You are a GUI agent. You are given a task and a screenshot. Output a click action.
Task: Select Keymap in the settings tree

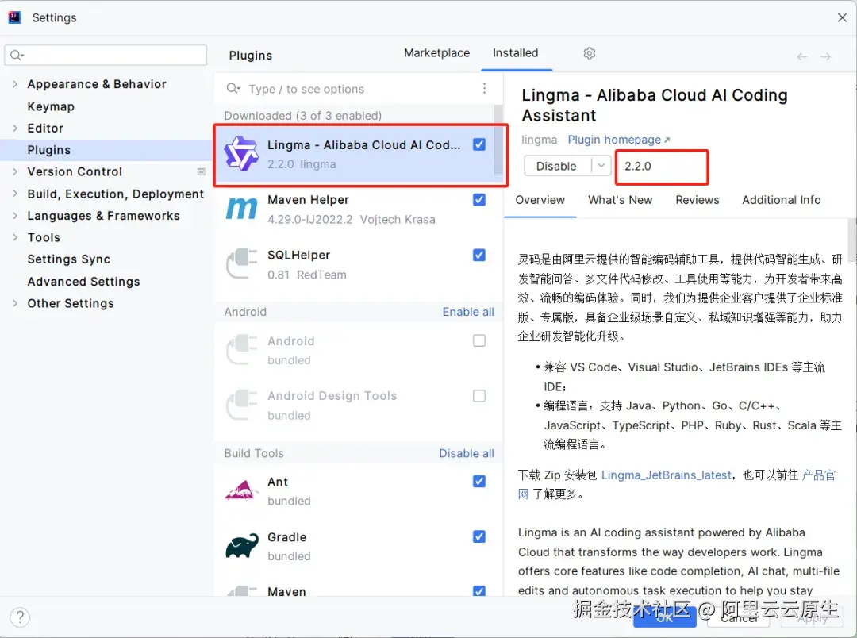pos(51,106)
